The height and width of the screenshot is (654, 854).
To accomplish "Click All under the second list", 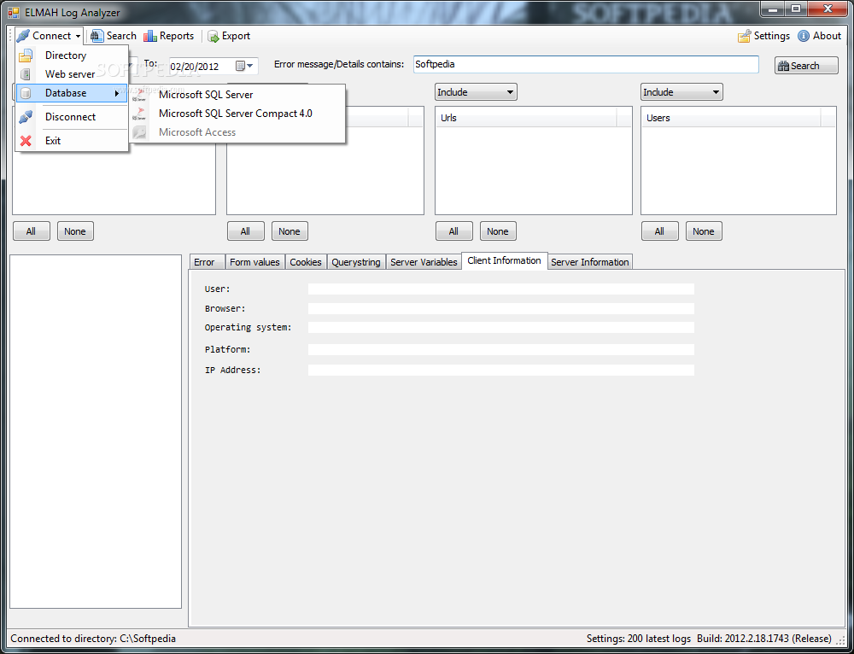I will (x=246, y=231).
